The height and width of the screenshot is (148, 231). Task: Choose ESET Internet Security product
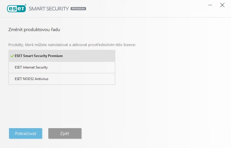coord(62,67)
